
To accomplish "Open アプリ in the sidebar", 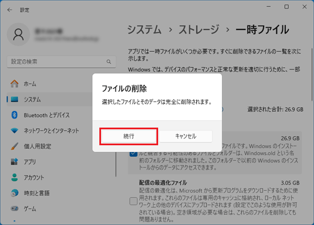I will tap(30, 162).
